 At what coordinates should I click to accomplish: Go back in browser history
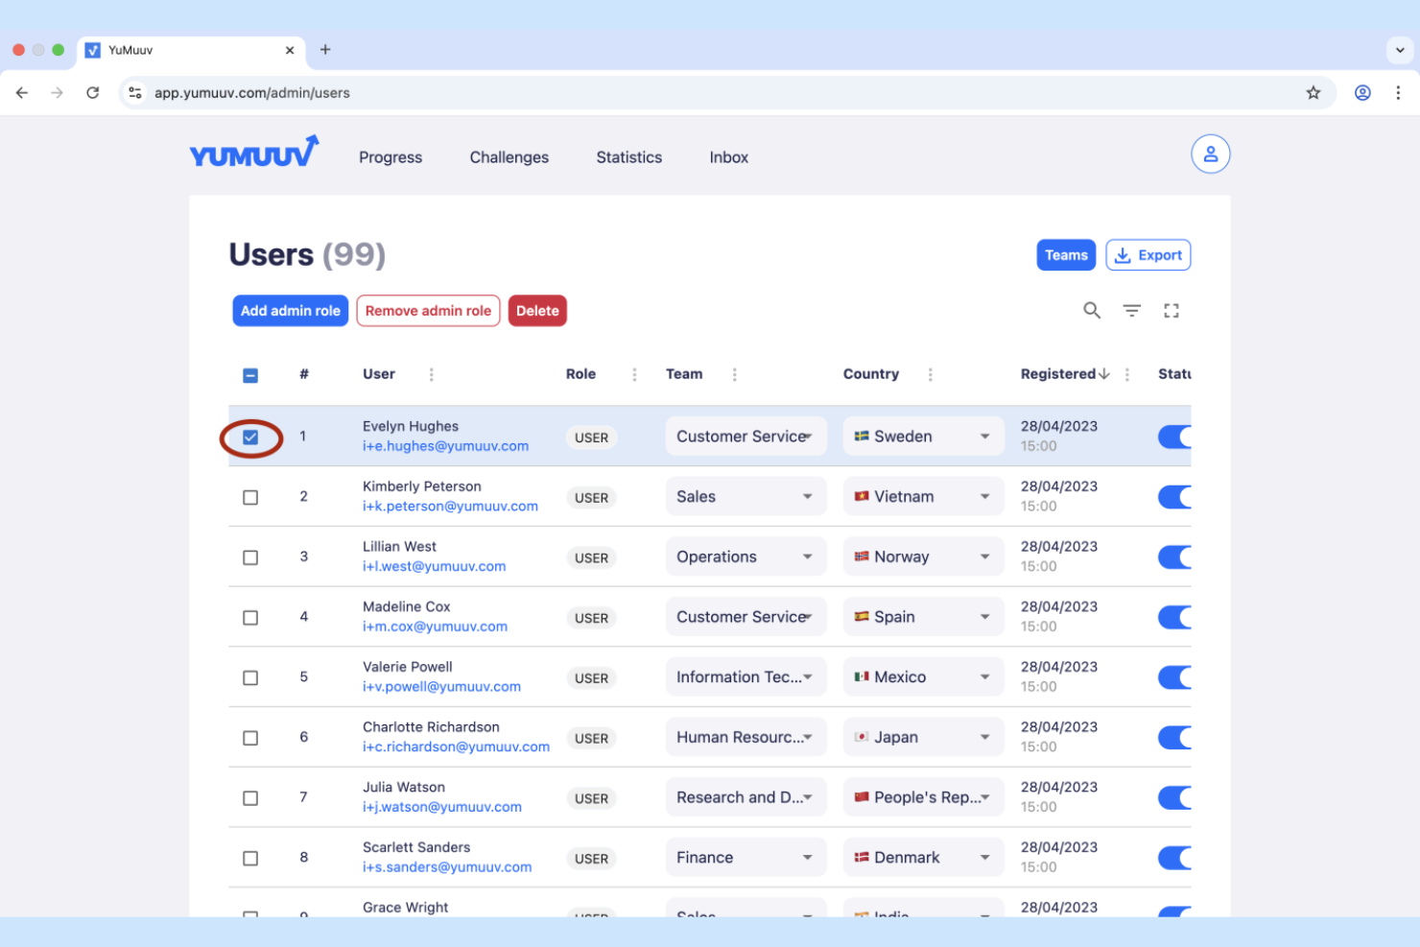coord(22,93)
